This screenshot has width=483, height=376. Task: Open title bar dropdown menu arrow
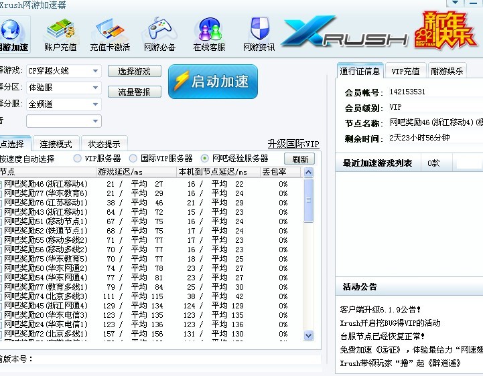455,3
